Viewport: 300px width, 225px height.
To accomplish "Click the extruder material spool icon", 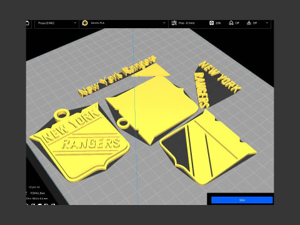I will tap(85, 23).
